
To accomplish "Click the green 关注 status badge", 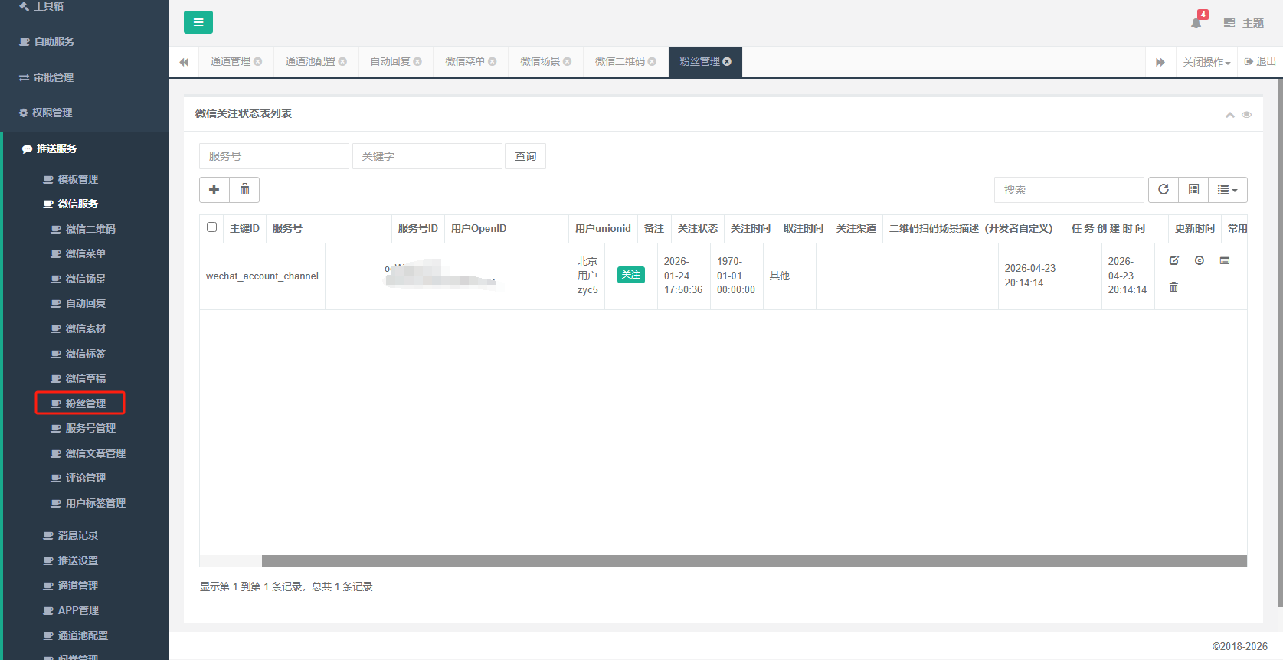I will [x=631, y=276].
